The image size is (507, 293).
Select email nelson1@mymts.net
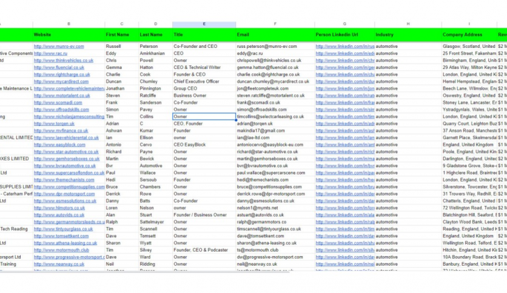coord(275,208)
